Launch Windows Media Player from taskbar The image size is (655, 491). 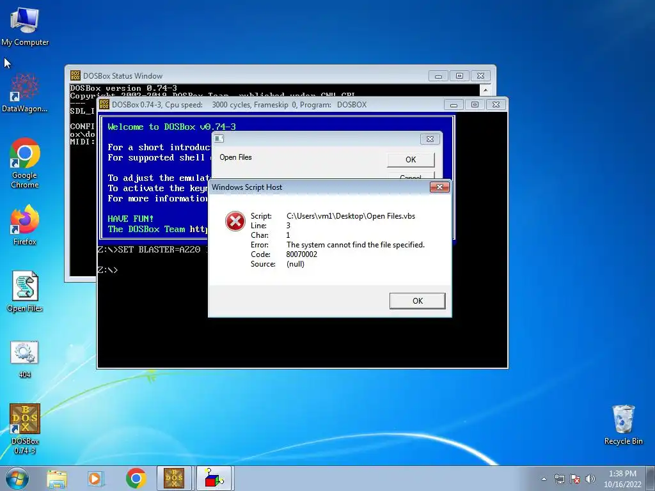(96, 478)
